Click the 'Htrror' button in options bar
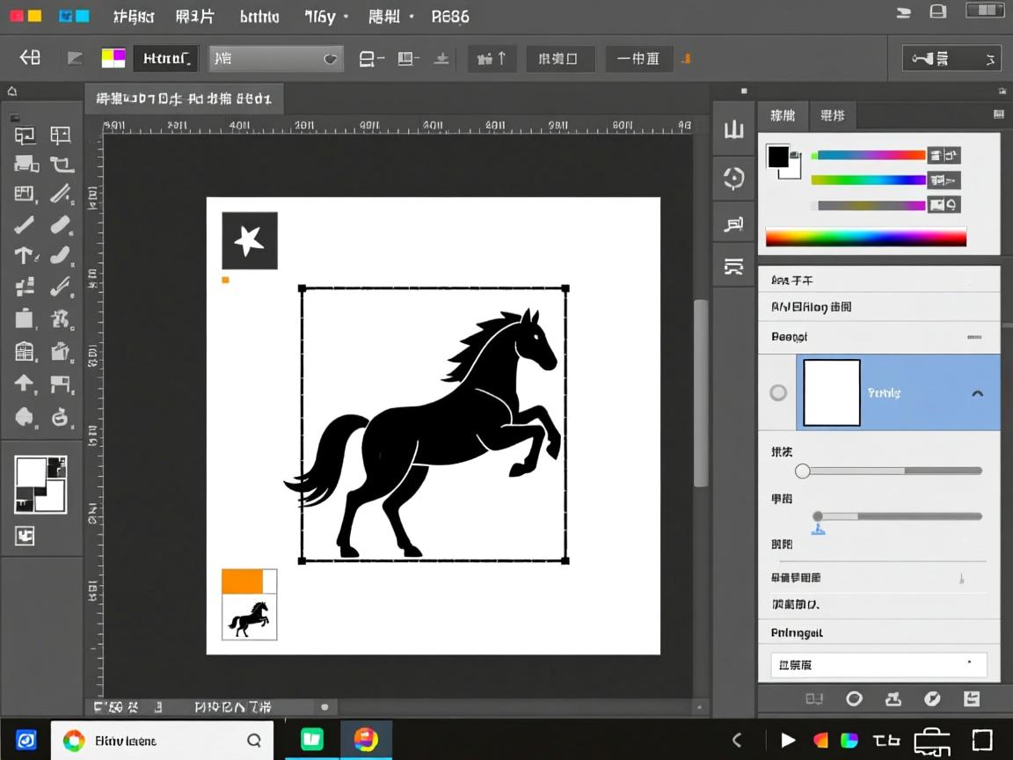This screenshot has height=760, width=1013. 165,59
